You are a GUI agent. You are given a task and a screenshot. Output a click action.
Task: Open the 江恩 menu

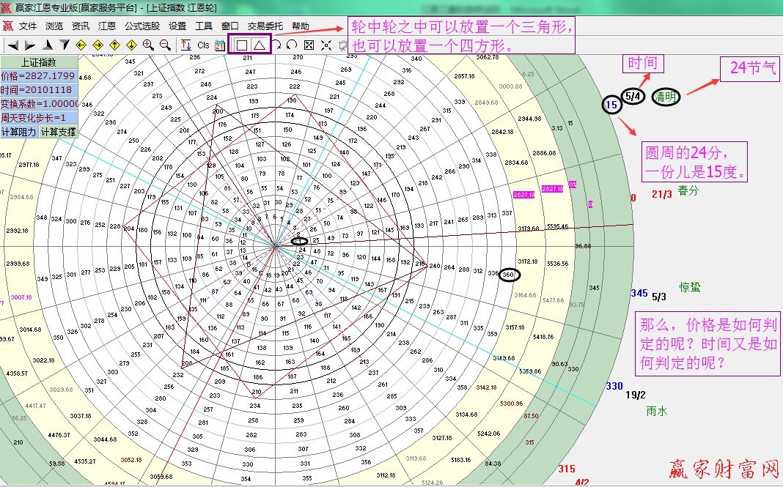[107, 26]
